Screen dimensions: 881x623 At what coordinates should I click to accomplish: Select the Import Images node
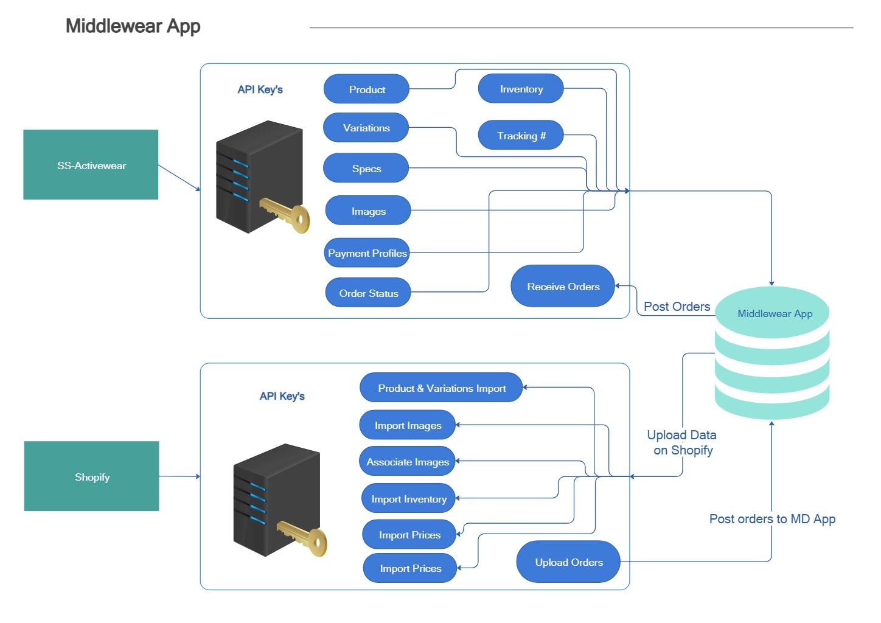coord(408,425)
